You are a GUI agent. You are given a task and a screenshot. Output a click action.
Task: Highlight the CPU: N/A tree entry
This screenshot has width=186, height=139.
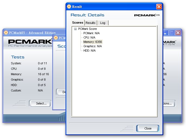coord(89,37)
